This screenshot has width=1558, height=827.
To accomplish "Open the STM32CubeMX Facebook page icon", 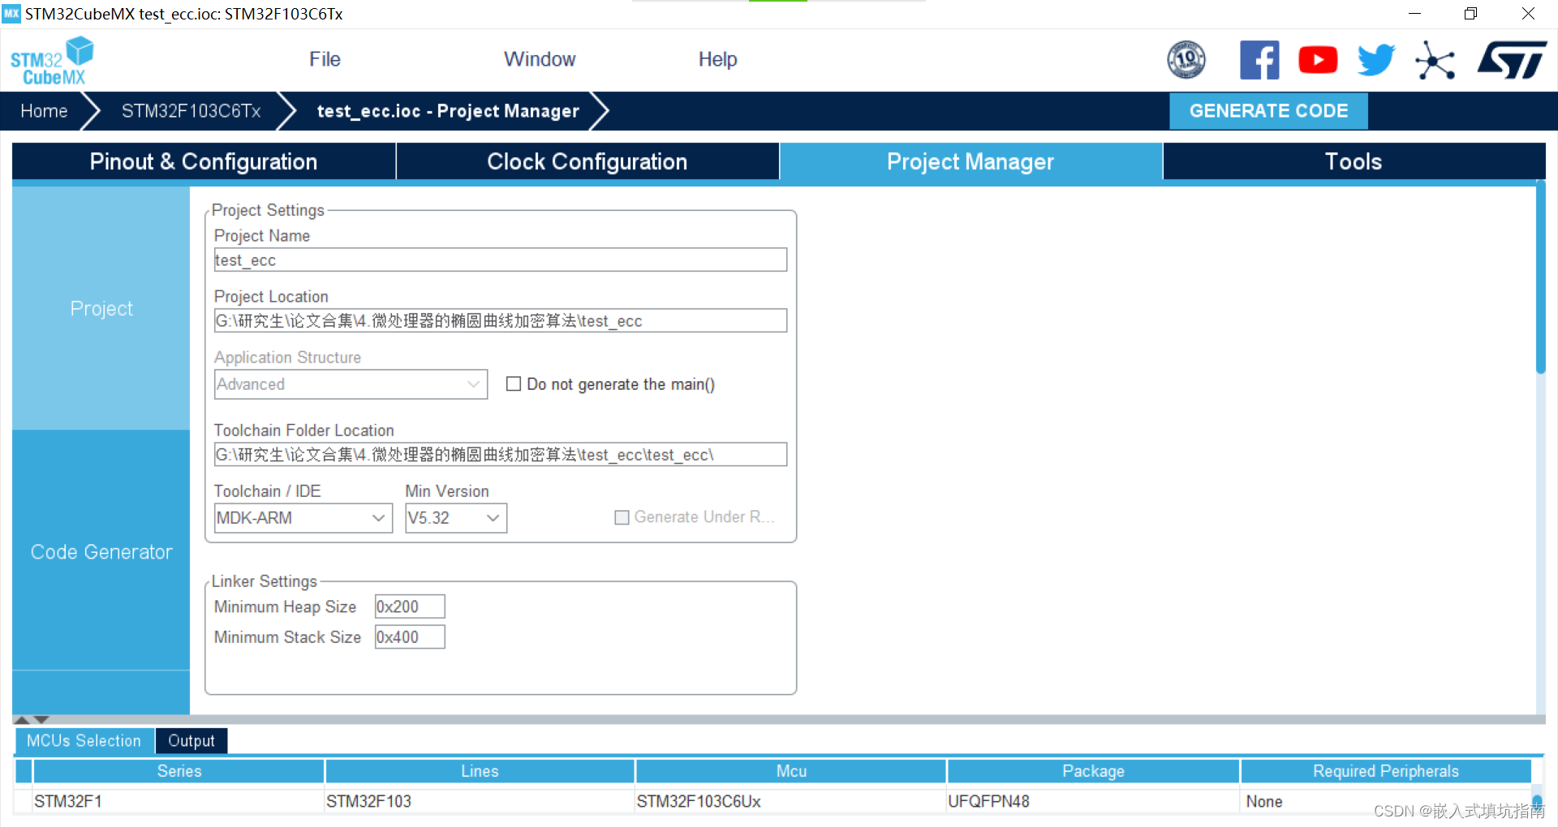I will pos(1259,59).
